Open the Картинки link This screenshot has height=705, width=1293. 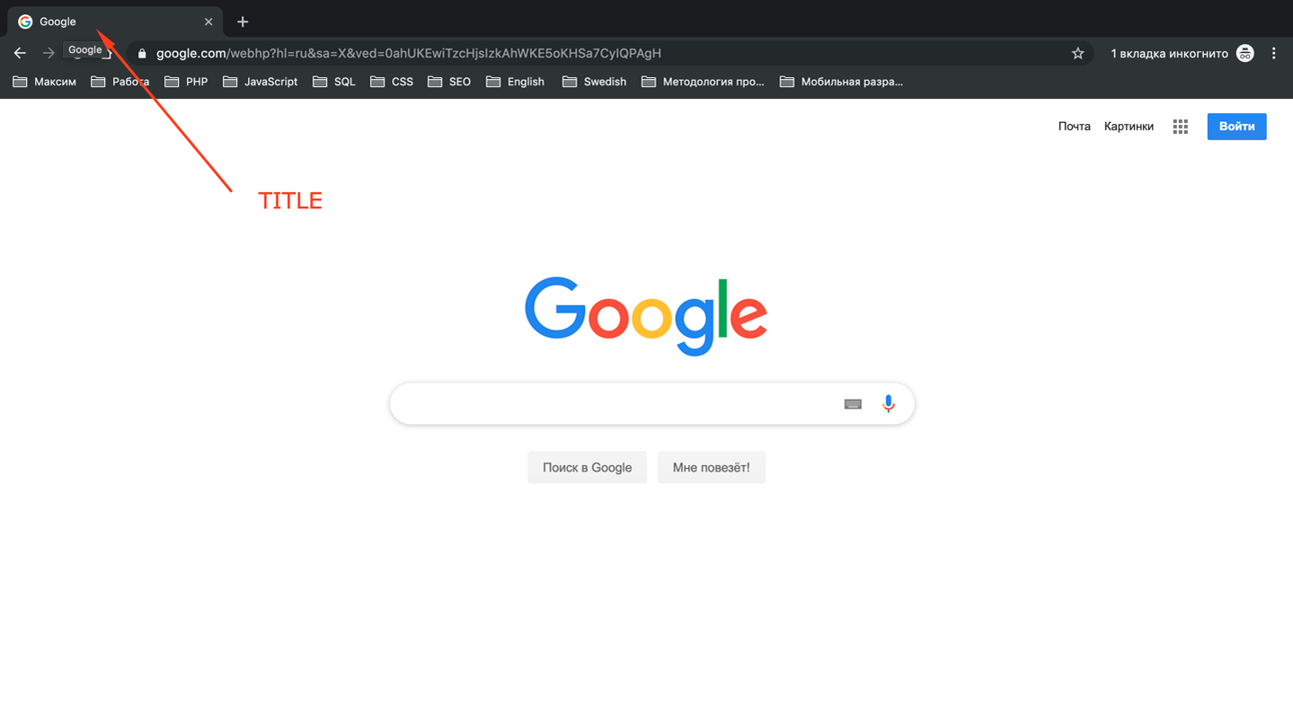[1129, 127]
